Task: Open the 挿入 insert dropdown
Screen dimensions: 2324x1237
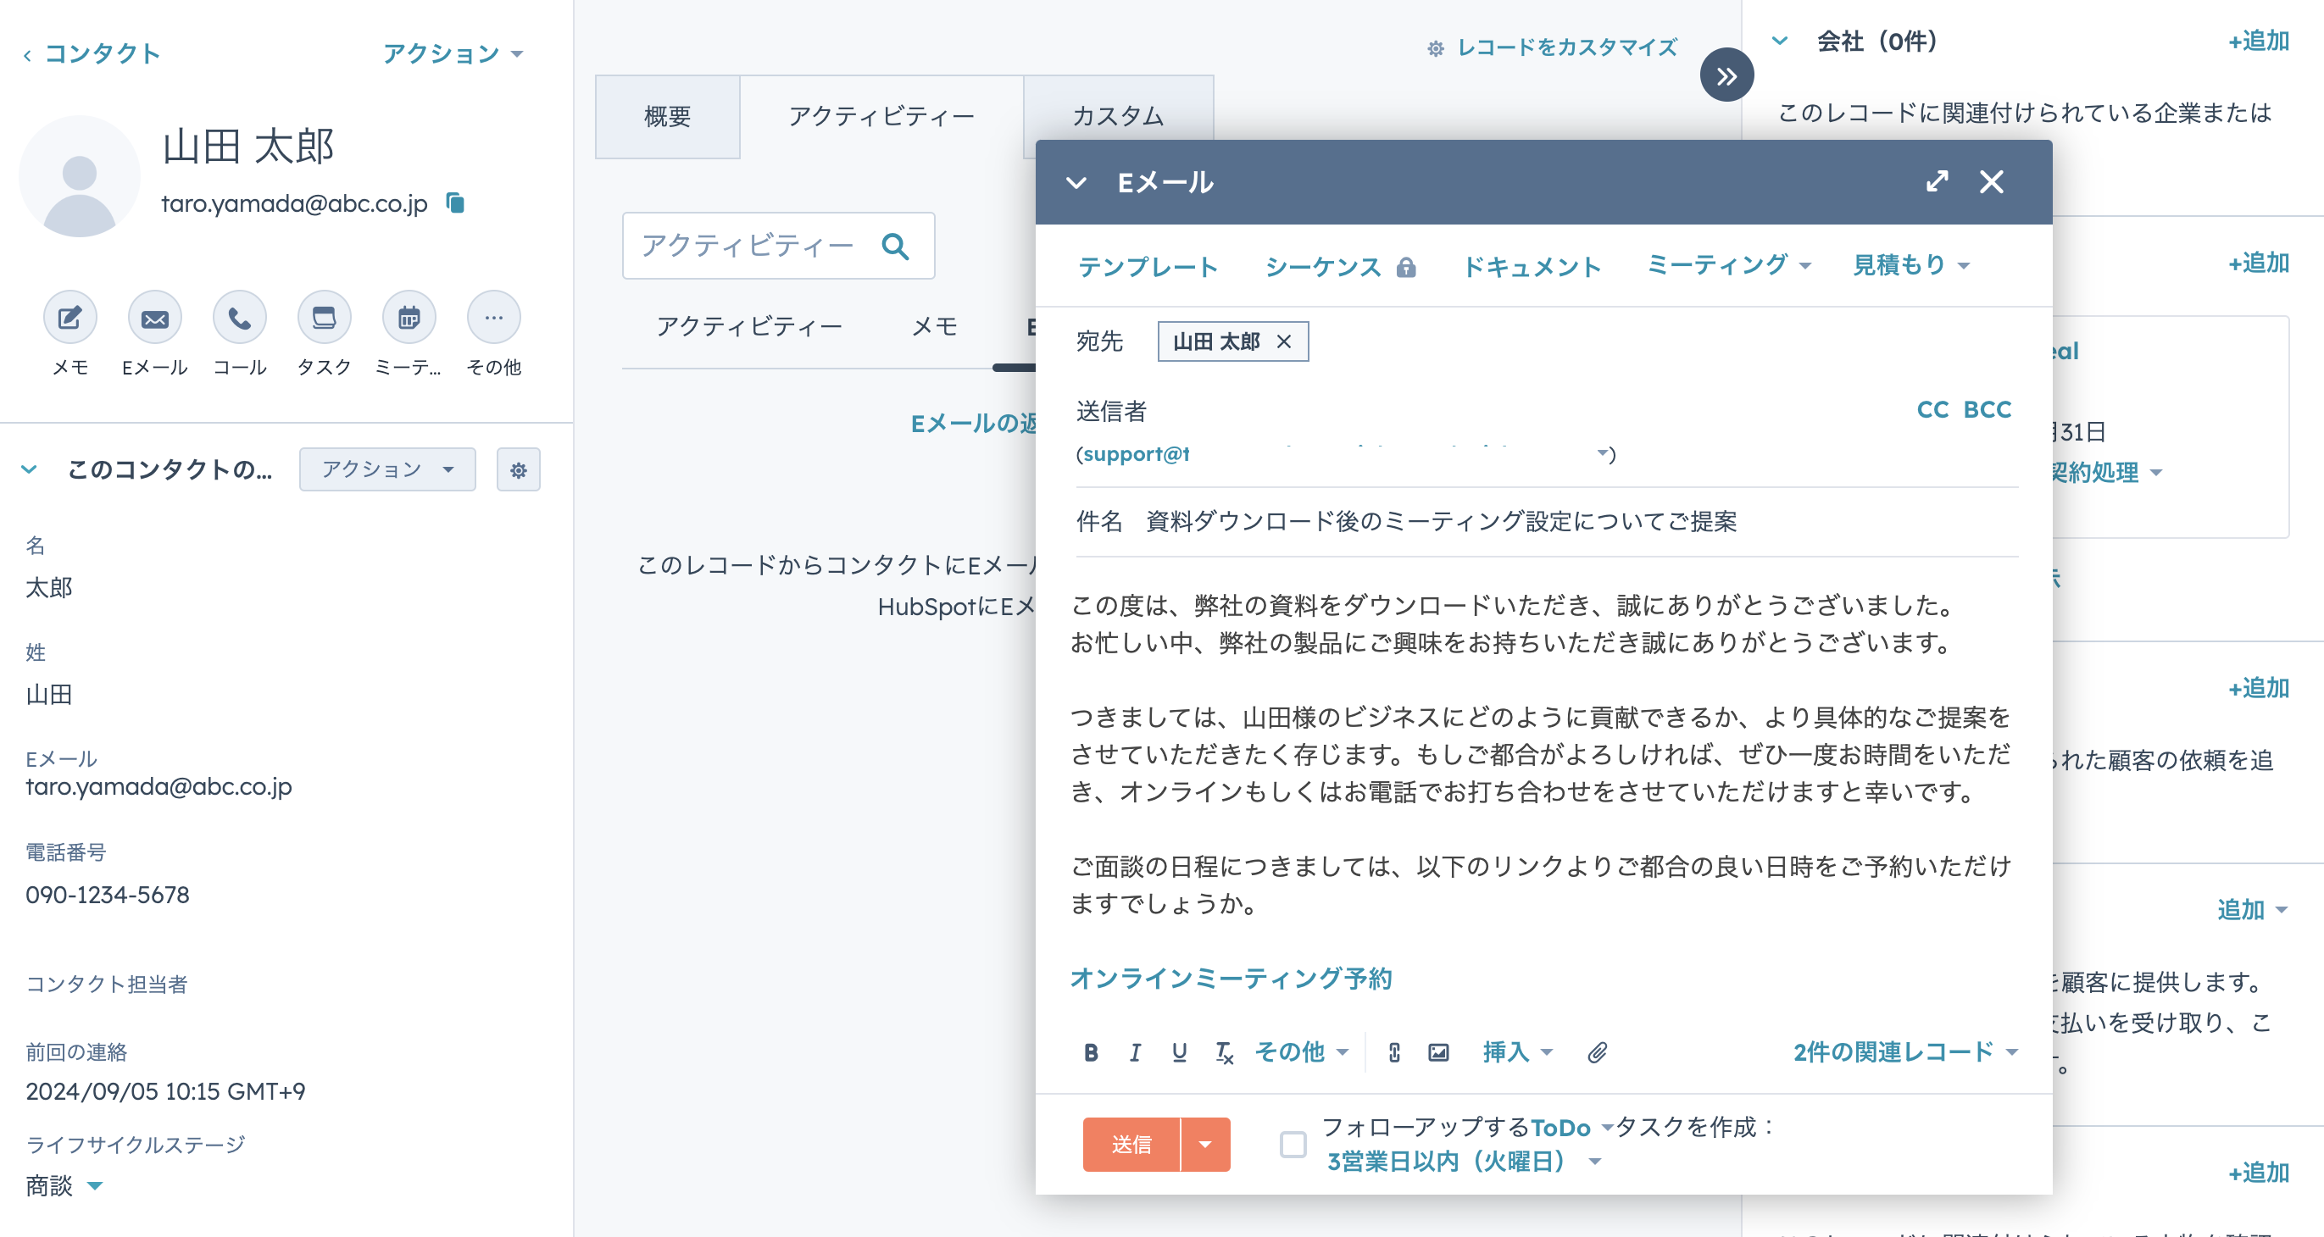Action: click(1516, 1052)
